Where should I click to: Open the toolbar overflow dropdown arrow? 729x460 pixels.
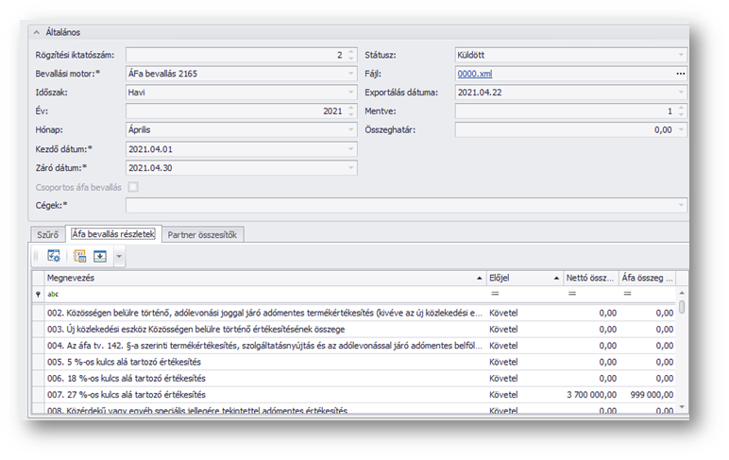pos(118,256)
